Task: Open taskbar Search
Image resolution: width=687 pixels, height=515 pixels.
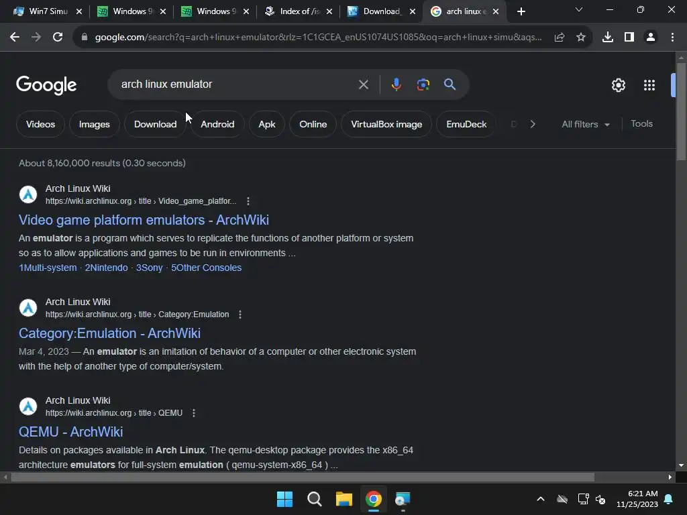Action: (x=314, y=499)
